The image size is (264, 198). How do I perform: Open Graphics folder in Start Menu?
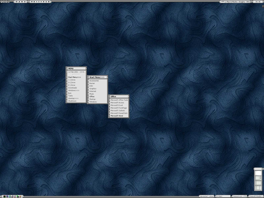[x=97, y=89]
